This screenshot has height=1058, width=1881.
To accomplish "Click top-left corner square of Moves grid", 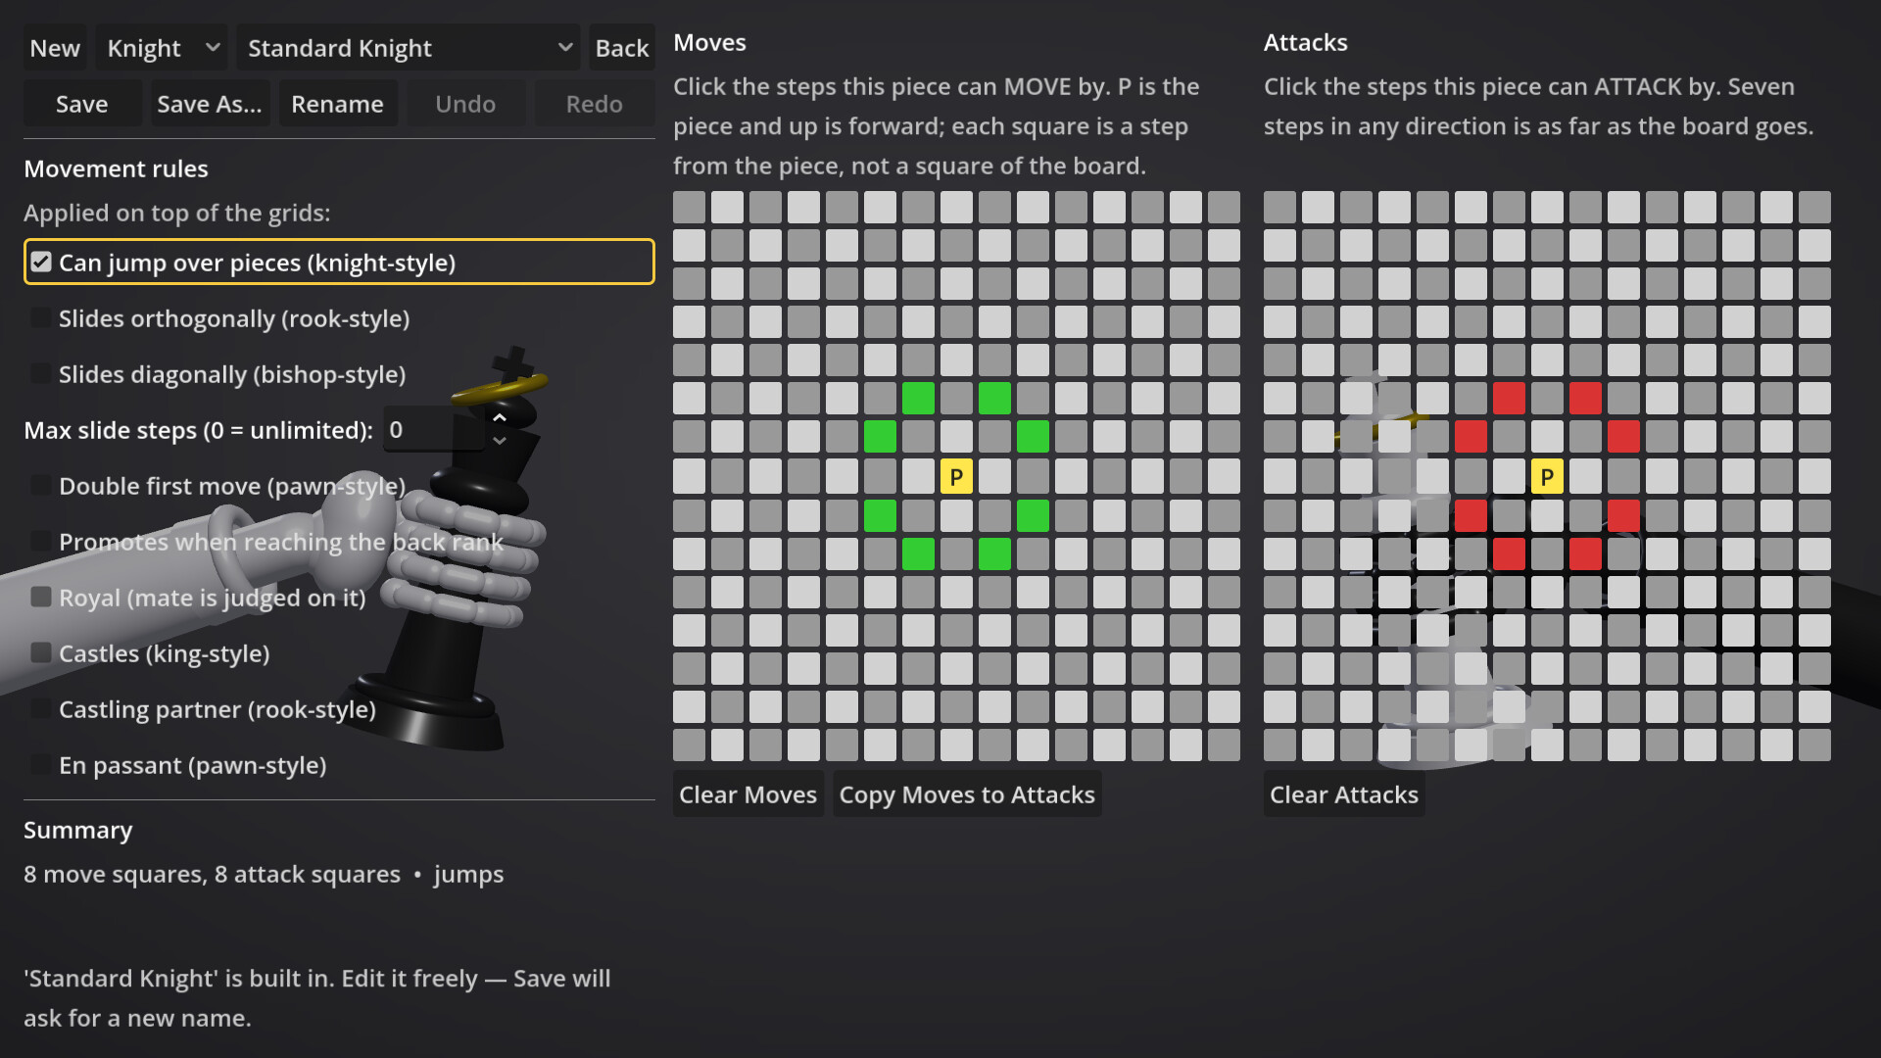I will pos(689,208).
